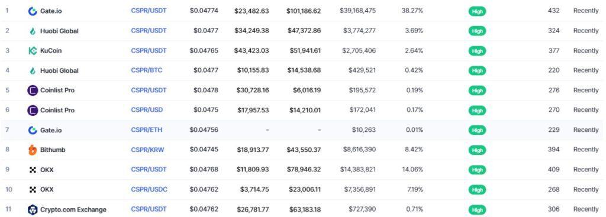This screenshot has height=217, width=606.
Task: Open the CSPR/USDT pair on Gate.io
Action: point(149,11)
